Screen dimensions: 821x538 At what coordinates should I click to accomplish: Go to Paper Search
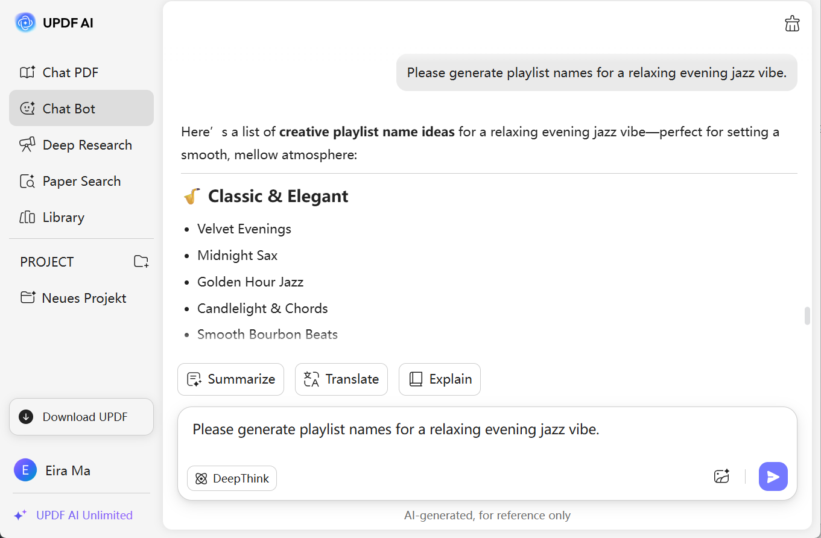pyautogui.click(x=81, y=181)
